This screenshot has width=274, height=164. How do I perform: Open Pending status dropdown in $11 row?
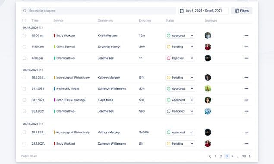[180, 77]
